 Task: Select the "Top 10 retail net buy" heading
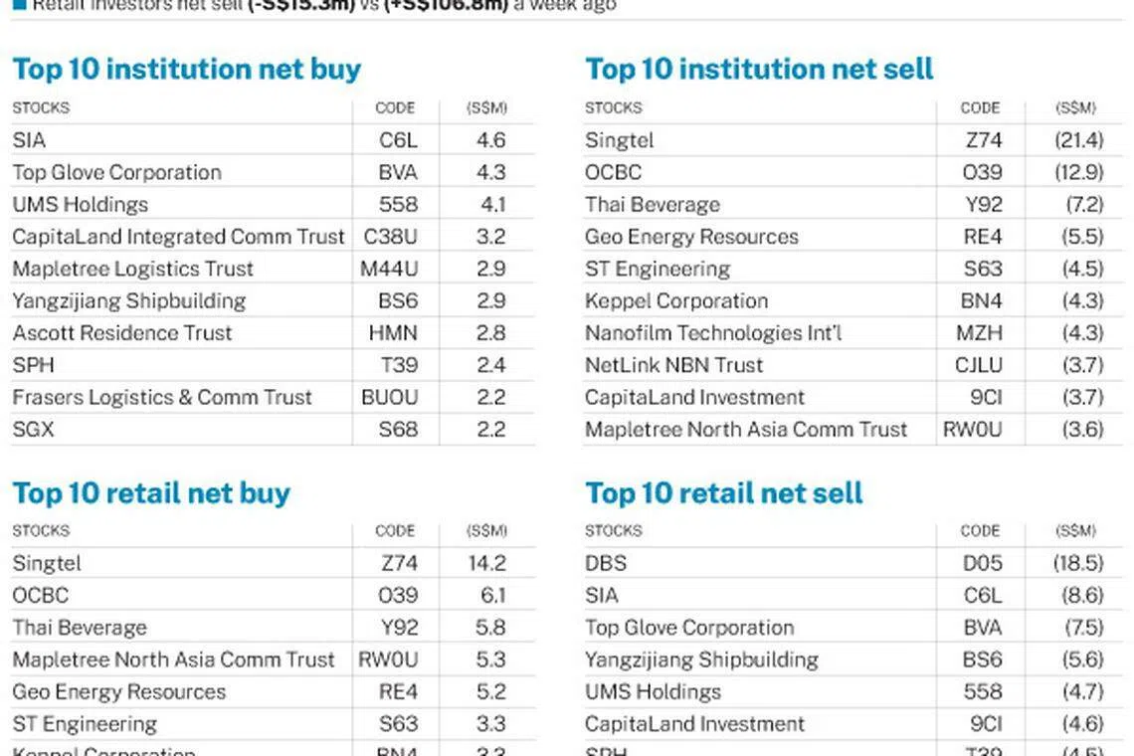click(x=151, y=493)
